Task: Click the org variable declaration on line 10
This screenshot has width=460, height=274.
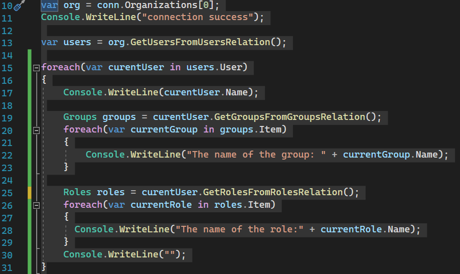Action: 72,5
